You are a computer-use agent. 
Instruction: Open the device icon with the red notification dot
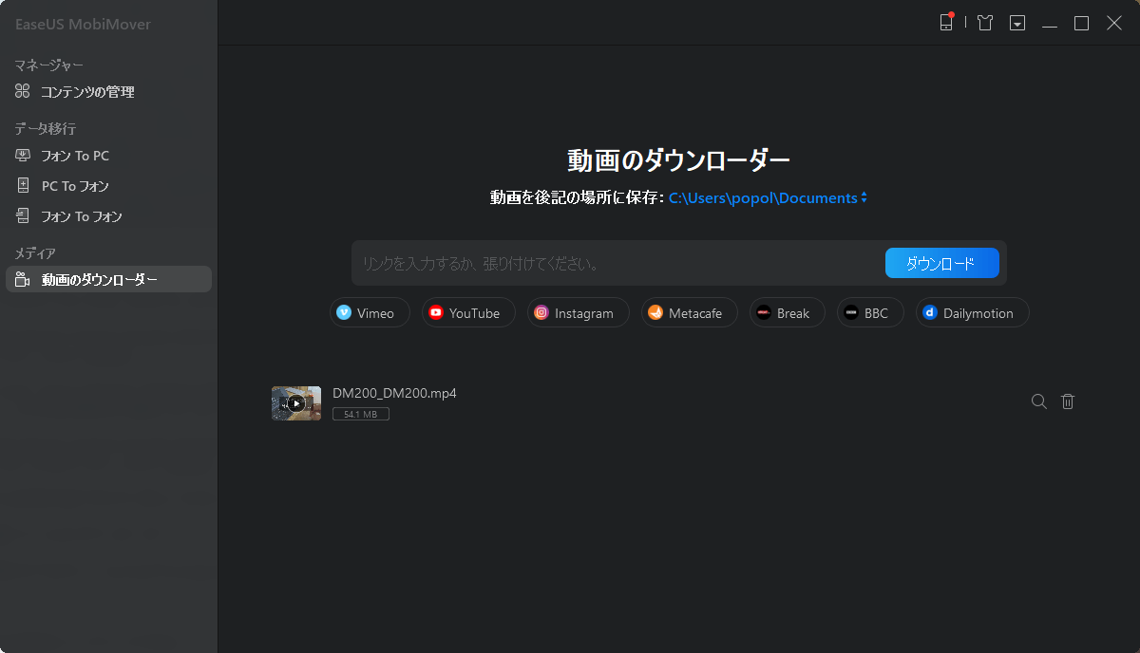click(x=946, y=22)
